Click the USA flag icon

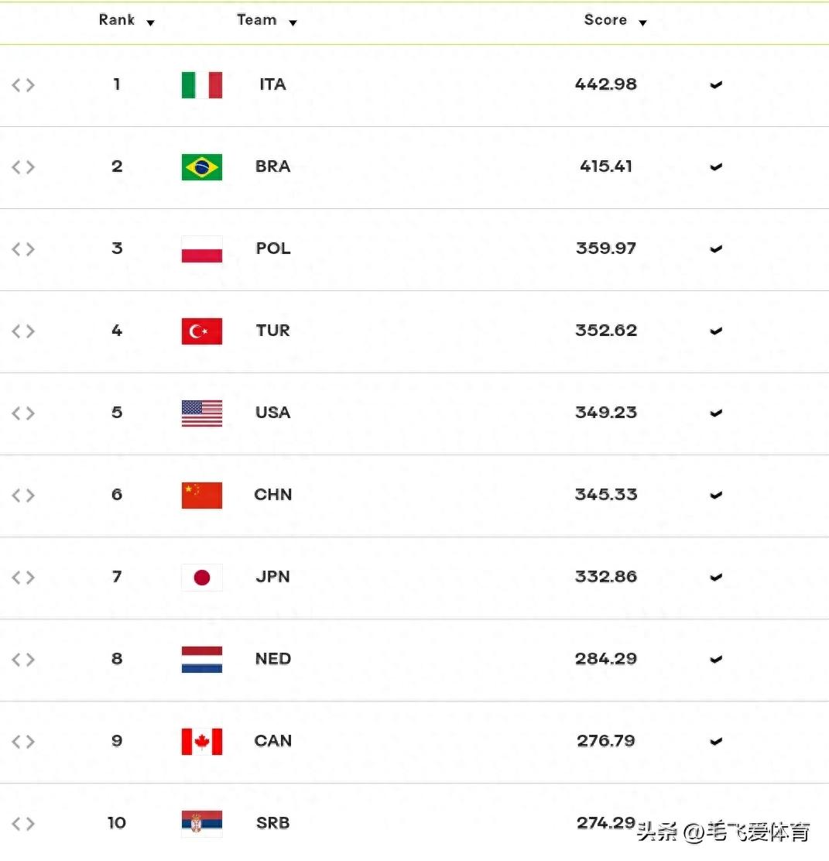pos(201,413)
